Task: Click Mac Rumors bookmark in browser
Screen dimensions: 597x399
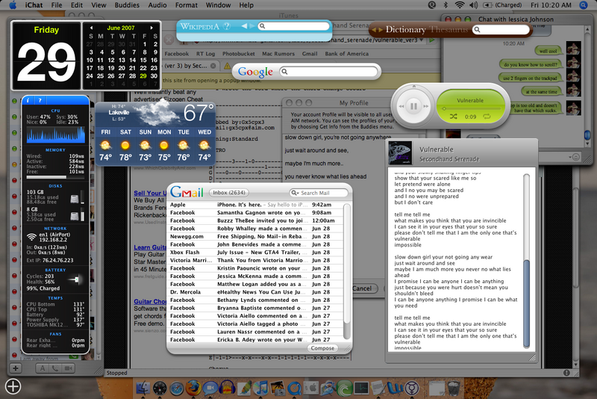Action: pyautogui.click(x=278, y=54)
